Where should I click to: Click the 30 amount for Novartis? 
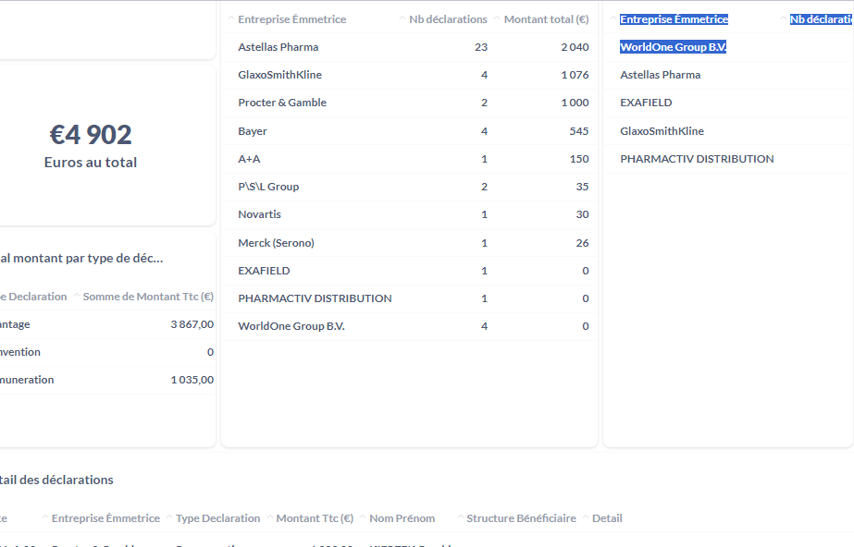click(x=582, y=214)
